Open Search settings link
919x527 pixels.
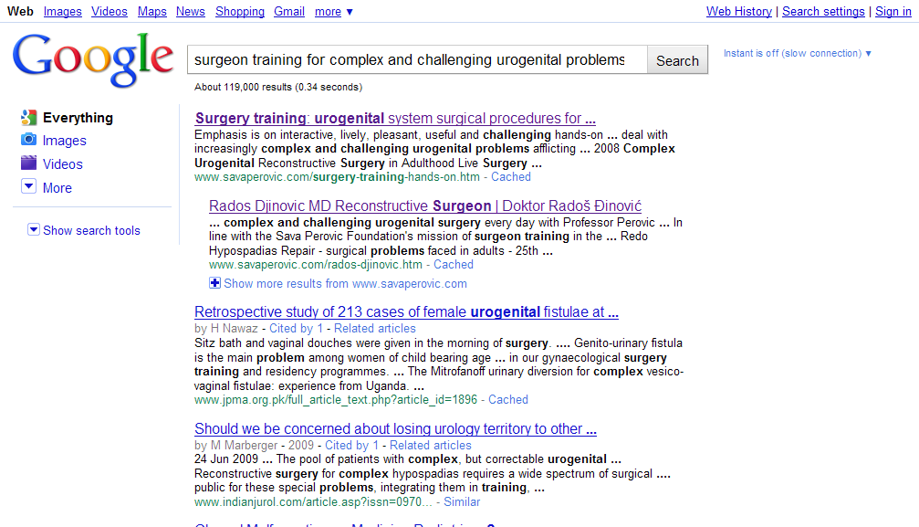(823, 12)
